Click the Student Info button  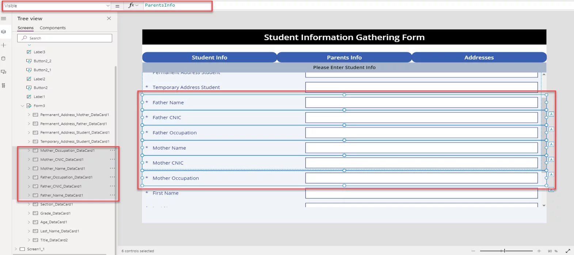209,57
